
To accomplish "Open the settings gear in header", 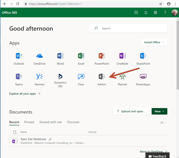I will (155, 12).
